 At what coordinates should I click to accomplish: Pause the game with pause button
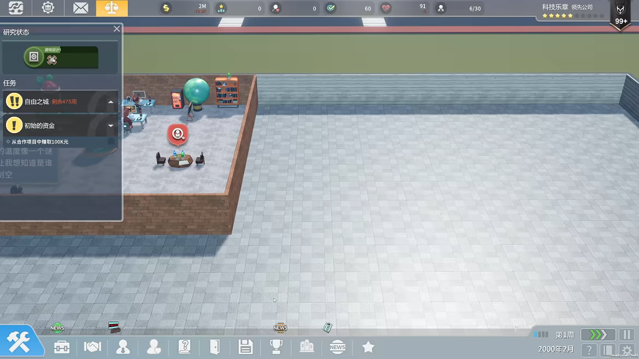(x=627, y=334)
